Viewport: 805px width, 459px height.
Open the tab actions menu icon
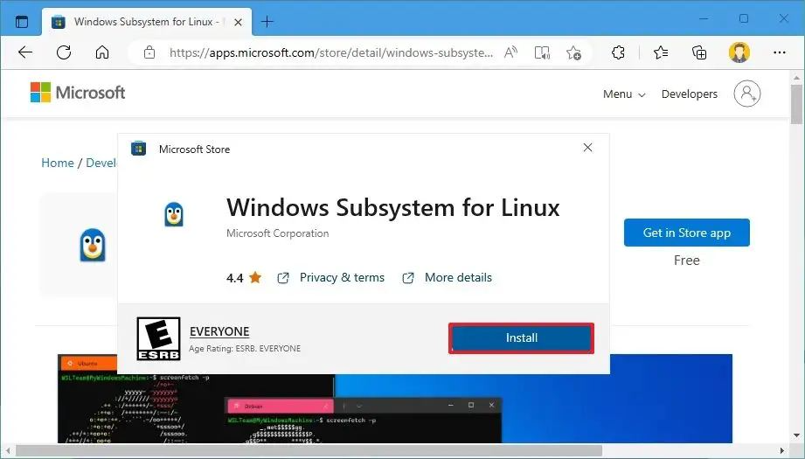[22, 22]
